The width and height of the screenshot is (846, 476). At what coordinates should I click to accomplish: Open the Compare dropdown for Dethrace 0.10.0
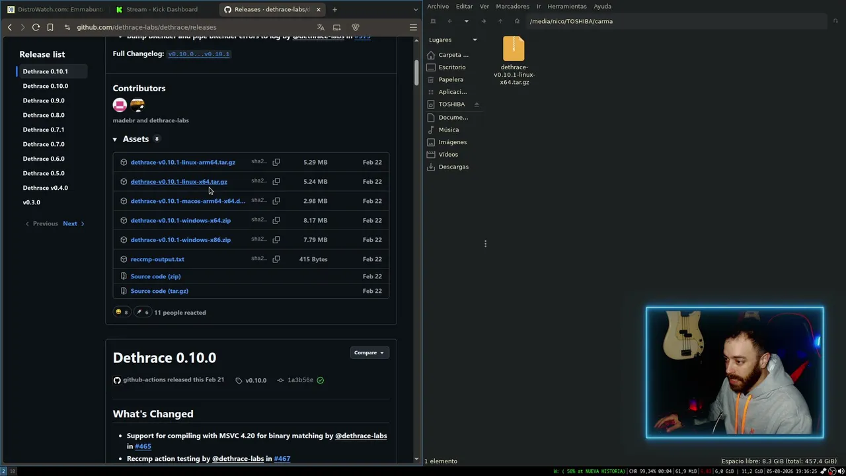click(369, 352)
